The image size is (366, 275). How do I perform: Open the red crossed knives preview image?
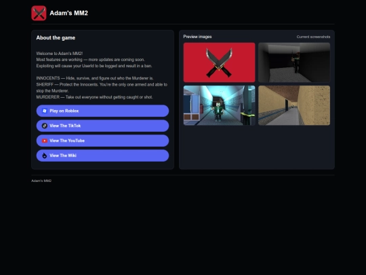point(219,62)
